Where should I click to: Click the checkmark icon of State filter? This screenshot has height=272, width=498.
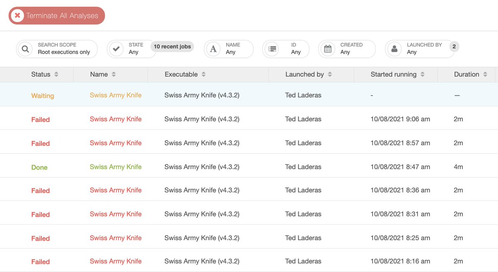tap(117, 49)
